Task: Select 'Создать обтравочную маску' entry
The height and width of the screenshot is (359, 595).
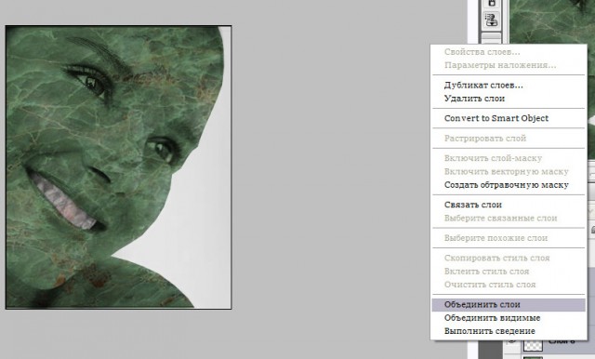Action: point(509,185)
